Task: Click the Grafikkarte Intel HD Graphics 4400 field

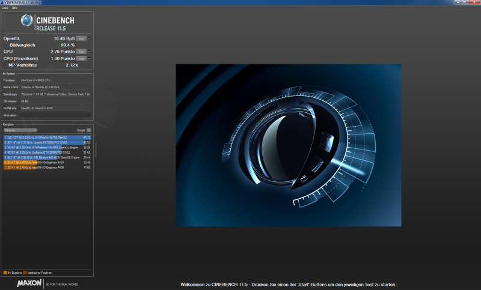Action: pos(55,108)
